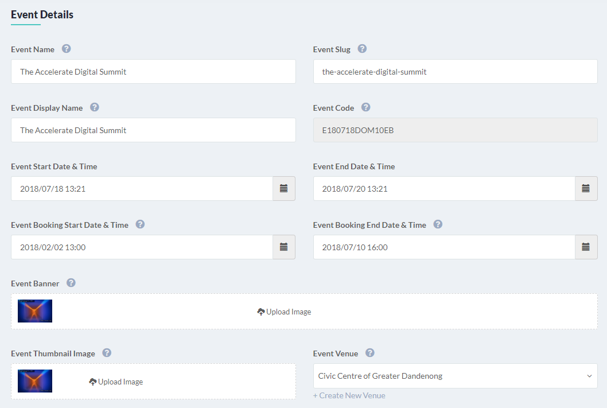The height and width of the screenshot is (408, 607).
Task: Click the Event Thumbnail Upload Image button
Action: pos(116,382)
